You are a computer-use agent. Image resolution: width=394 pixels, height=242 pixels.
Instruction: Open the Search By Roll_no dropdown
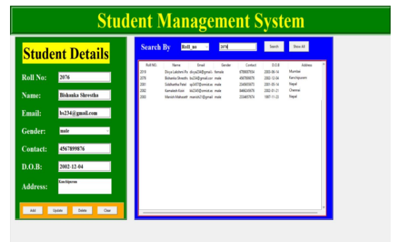195,47
